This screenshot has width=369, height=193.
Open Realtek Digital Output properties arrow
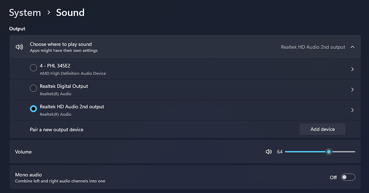tap(352, 90)
